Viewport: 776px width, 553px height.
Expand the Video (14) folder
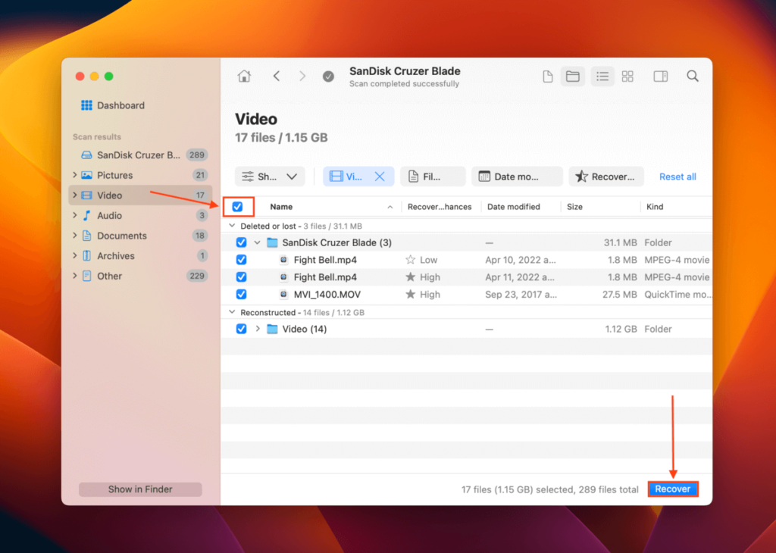(x=258, y=329)
